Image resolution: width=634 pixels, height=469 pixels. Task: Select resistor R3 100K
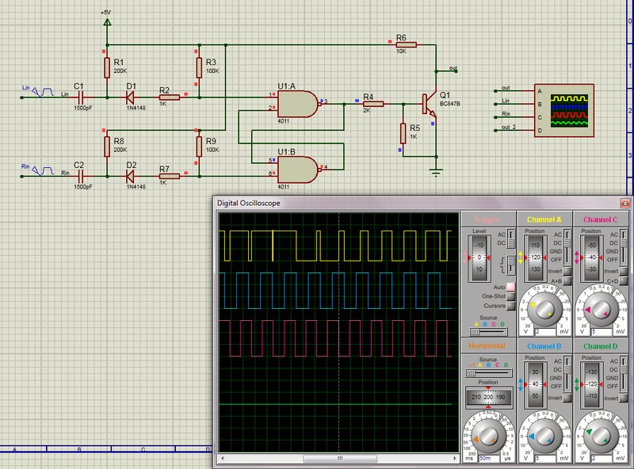coord(199,67)
